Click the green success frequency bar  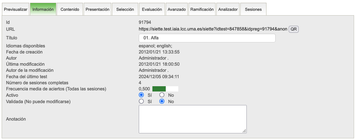pos(159,89)
